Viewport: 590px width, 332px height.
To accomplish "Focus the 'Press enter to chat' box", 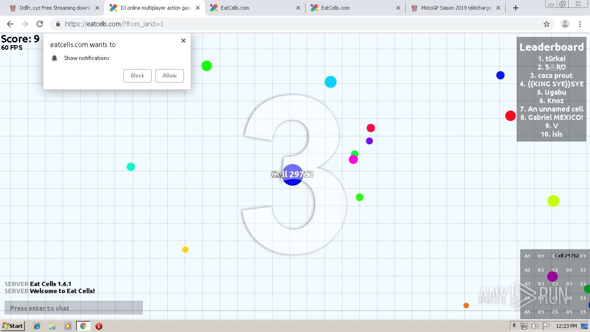I will [74, 308].
